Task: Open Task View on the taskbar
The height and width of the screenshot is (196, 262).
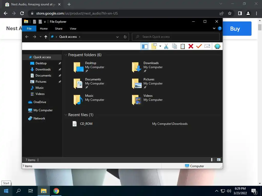Action: click(31, 191)
